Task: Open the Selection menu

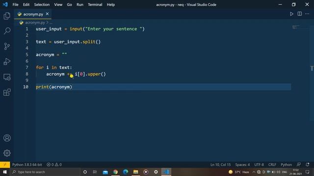Action: point(42,4)
